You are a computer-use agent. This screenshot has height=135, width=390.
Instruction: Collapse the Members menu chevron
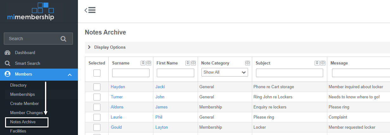pyautogui.click(x=70, y=75)
